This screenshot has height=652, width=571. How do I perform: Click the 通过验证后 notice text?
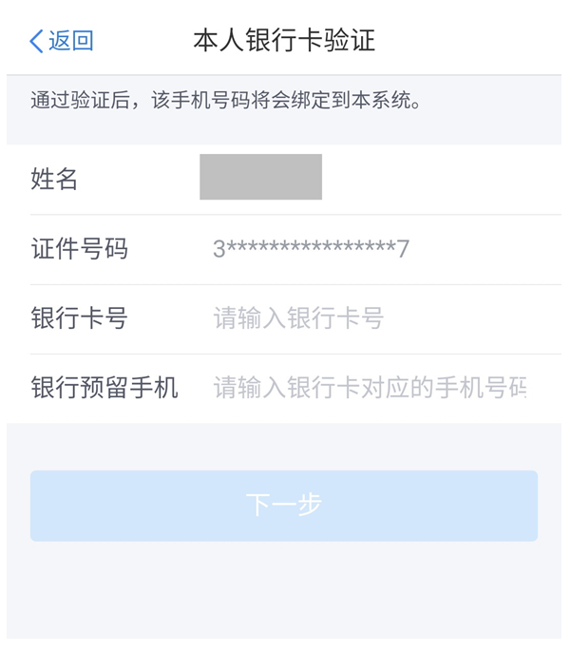[x=226, y=101]
